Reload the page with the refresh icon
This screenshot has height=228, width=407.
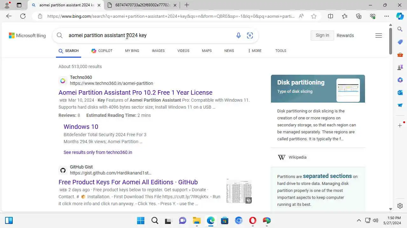click(23, 16)
